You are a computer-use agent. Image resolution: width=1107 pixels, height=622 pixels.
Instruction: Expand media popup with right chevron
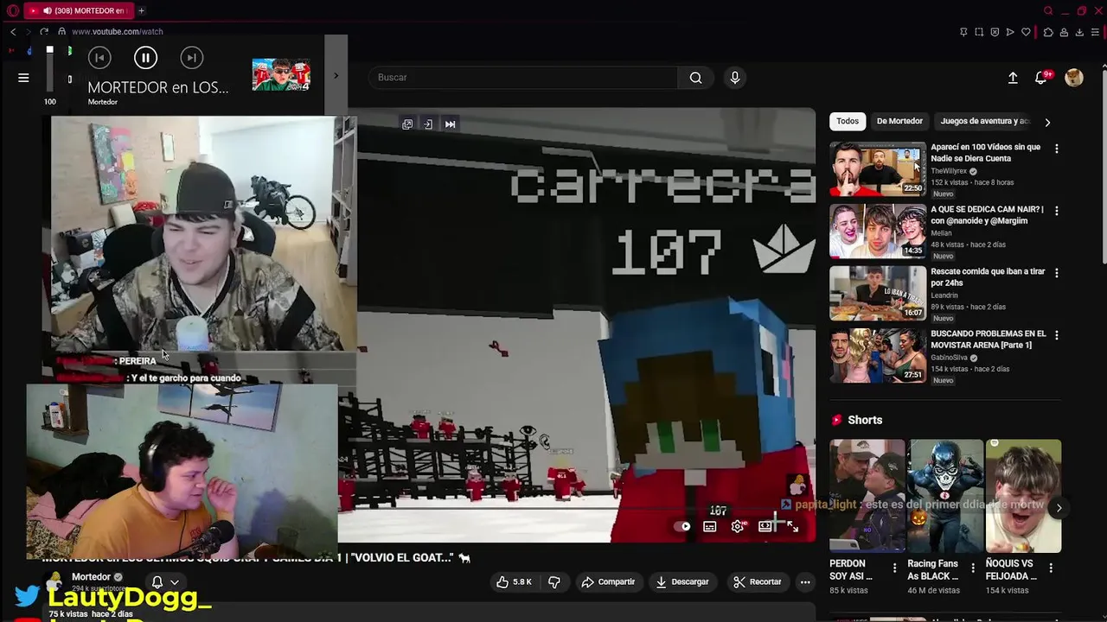tap(336, 75)
